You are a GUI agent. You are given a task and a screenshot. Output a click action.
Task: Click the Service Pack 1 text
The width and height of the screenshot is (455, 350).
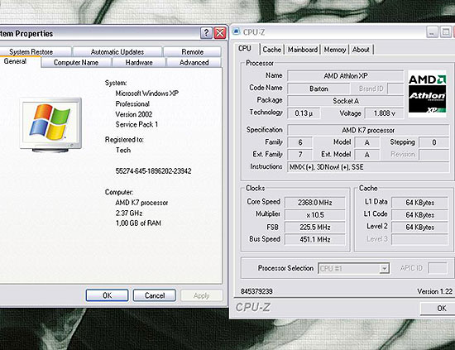pos(136,124)
